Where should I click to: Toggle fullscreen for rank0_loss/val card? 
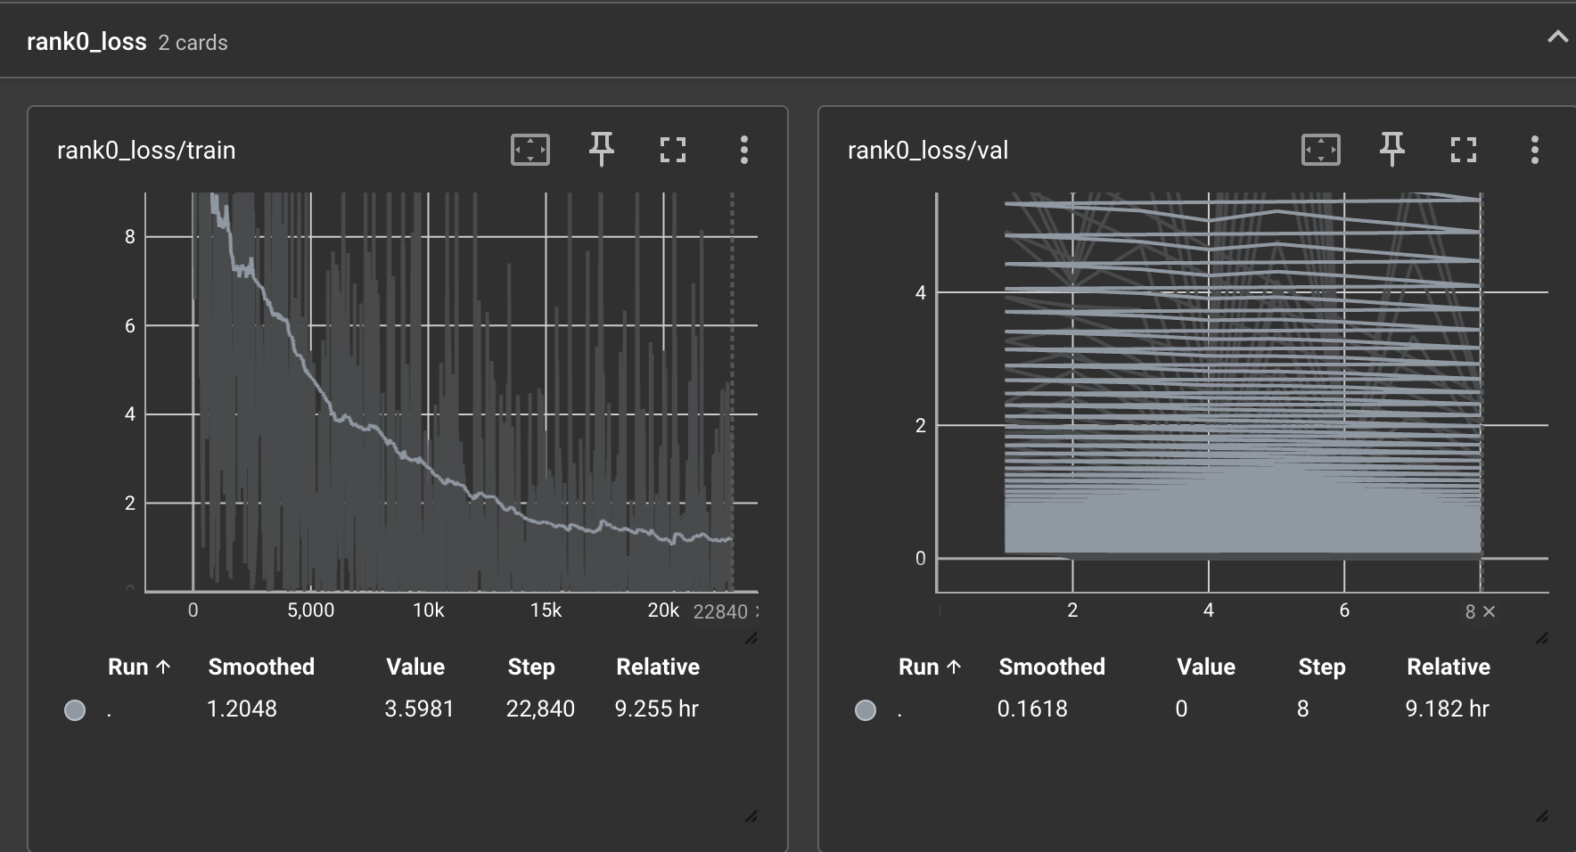(x=1464, y=150)
